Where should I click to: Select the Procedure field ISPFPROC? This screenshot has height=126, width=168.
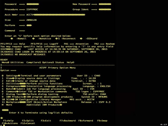click(x=32, y=9)
